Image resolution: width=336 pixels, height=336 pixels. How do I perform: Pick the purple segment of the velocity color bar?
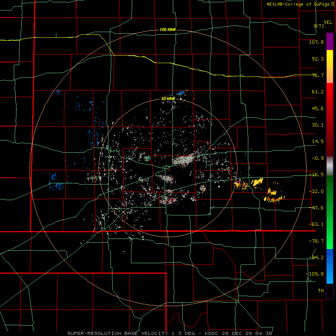(x=330, y=41)
